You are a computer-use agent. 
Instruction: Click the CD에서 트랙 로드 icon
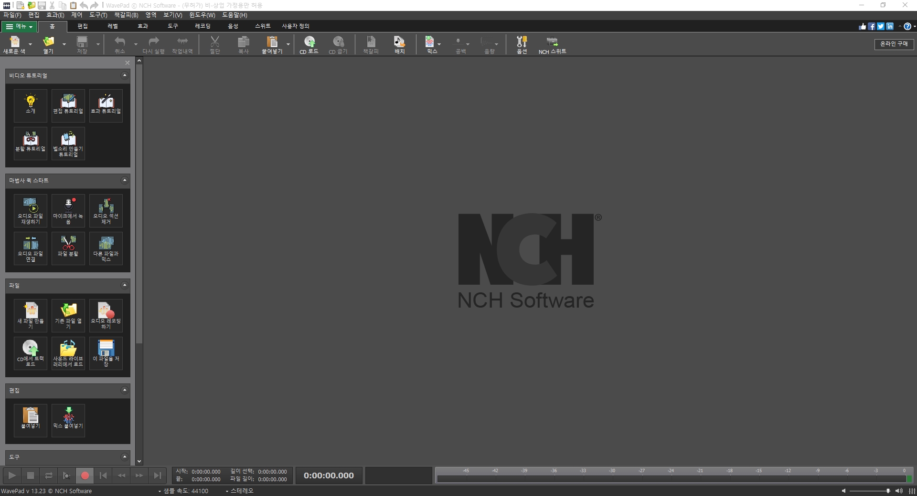pyautogui.click(x=31, y=353)
